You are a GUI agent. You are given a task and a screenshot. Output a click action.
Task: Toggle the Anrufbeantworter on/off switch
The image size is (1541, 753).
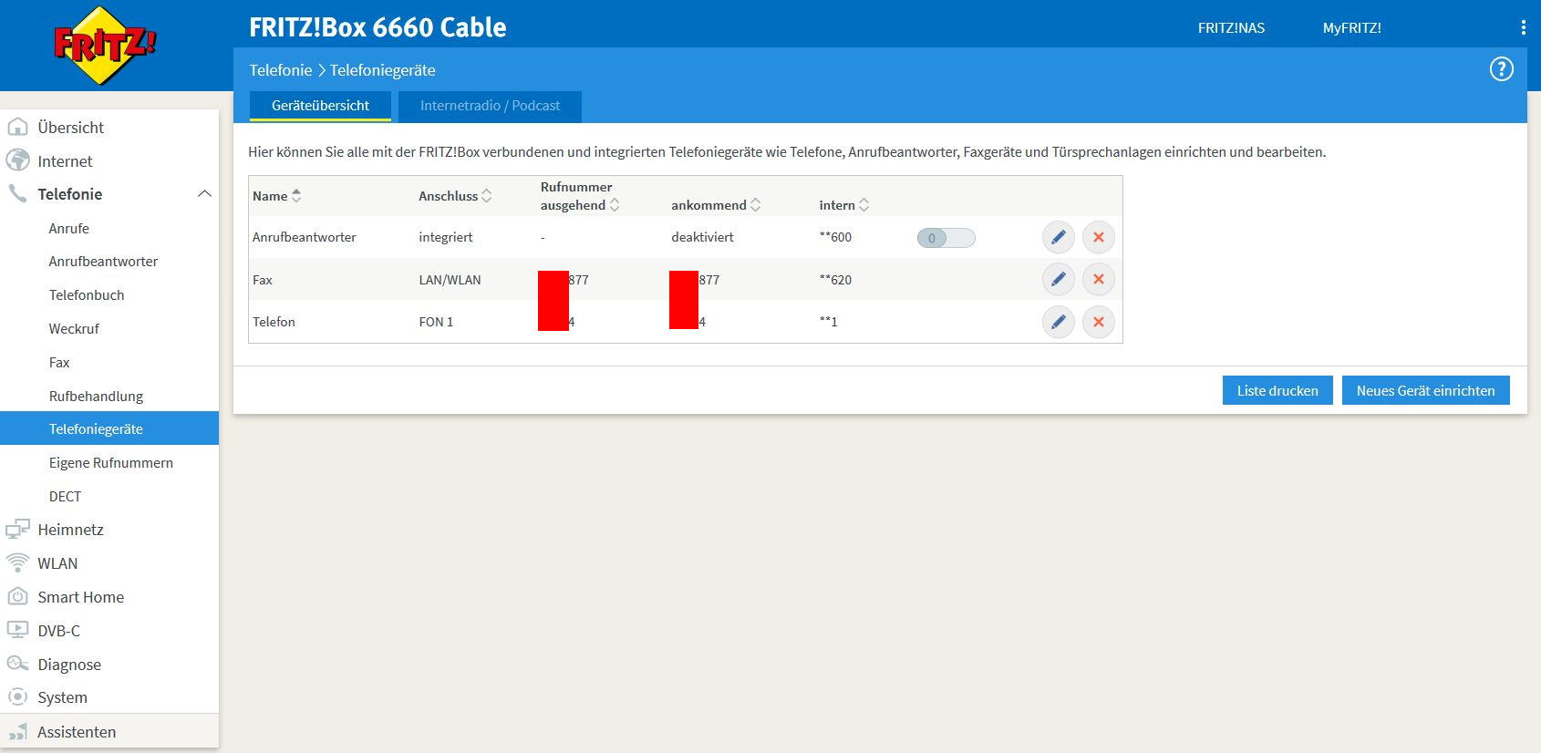(x=946, y=238)
